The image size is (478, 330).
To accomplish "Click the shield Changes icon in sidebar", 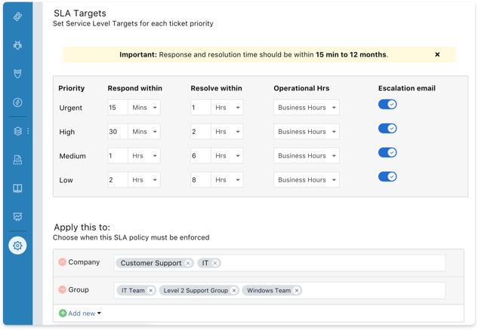I will point(17,74).
